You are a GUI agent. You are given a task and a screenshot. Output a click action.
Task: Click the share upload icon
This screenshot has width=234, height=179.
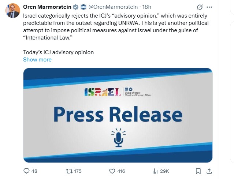click(209, 171)
